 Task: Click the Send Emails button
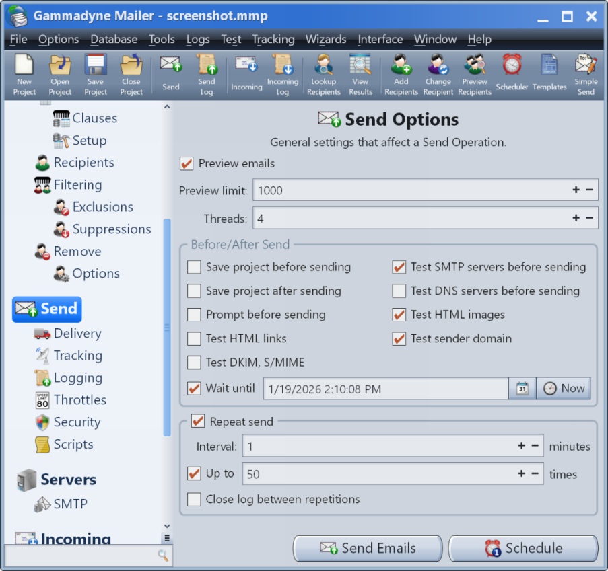368,548
